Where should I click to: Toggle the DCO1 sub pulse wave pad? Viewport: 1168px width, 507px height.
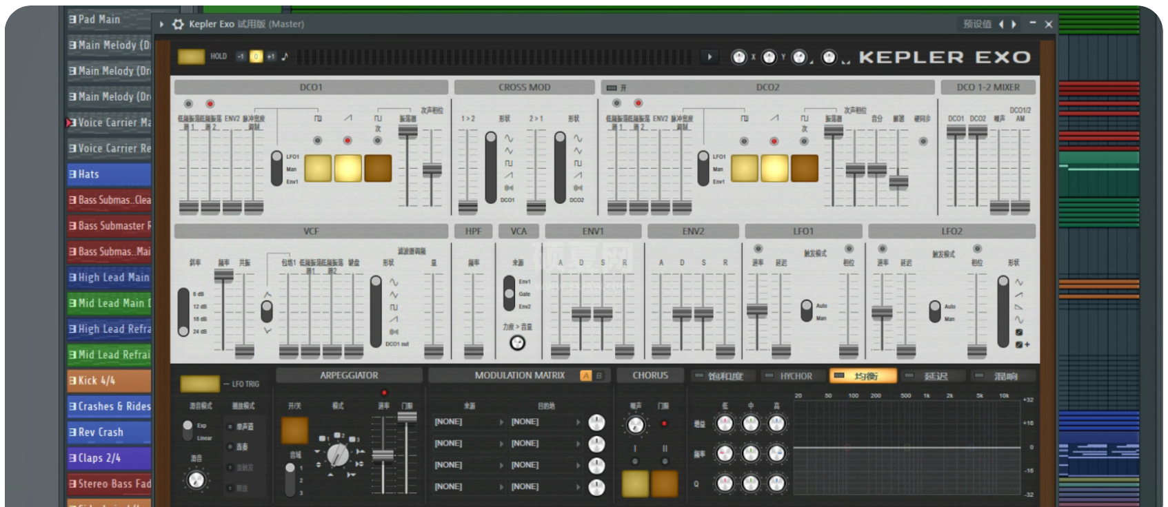378,168
